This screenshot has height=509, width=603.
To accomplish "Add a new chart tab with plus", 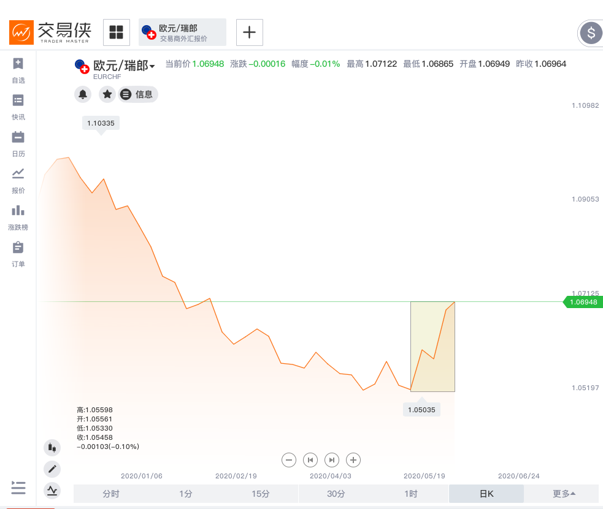I will tap(249, 32).
